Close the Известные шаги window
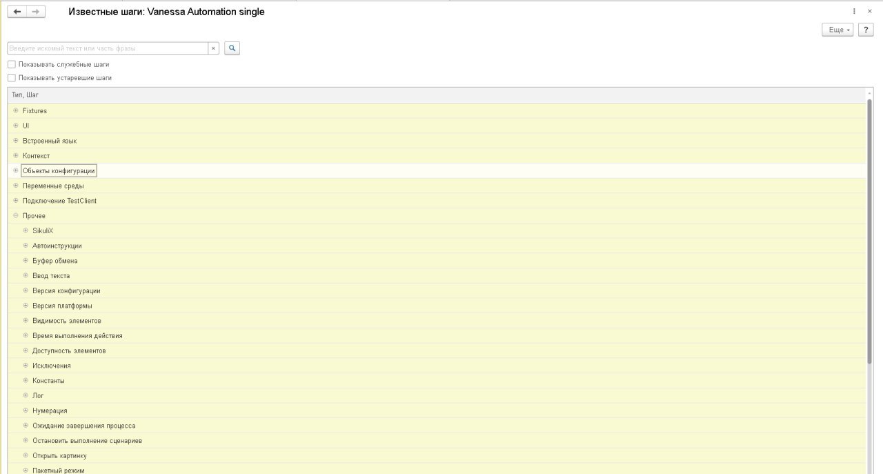The height and width of the screenshot is (474, 883). click(869, 11)
